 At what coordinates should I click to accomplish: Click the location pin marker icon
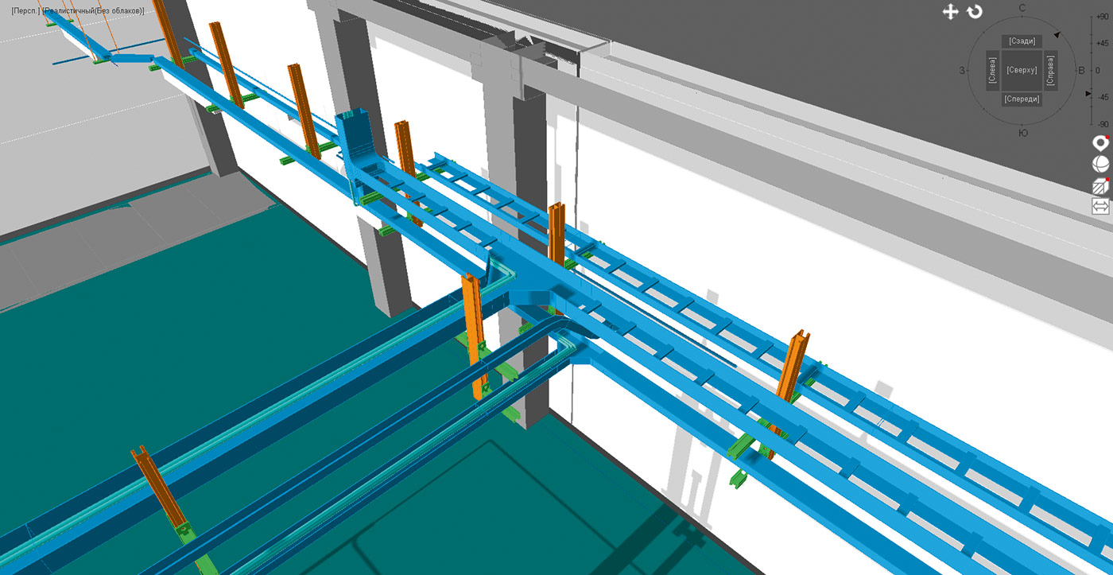[1100, 143]
